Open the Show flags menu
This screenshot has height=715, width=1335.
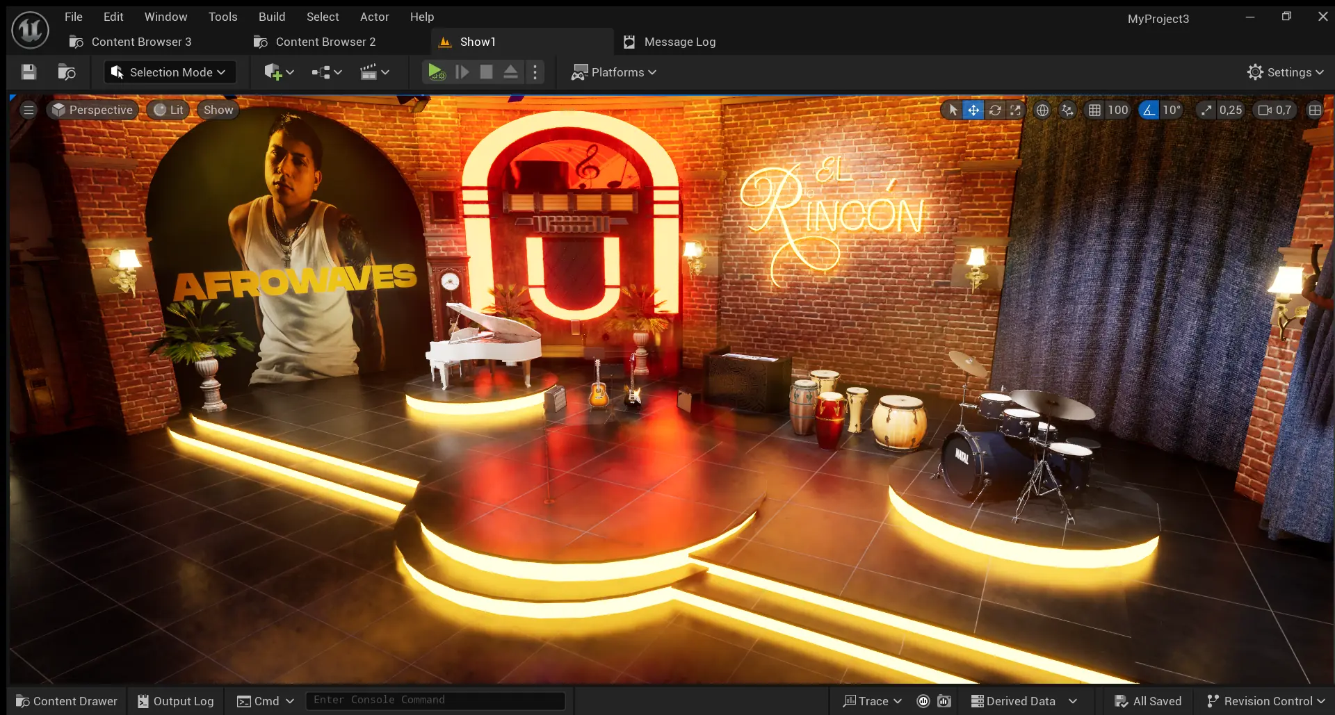(x=218, y=110)
